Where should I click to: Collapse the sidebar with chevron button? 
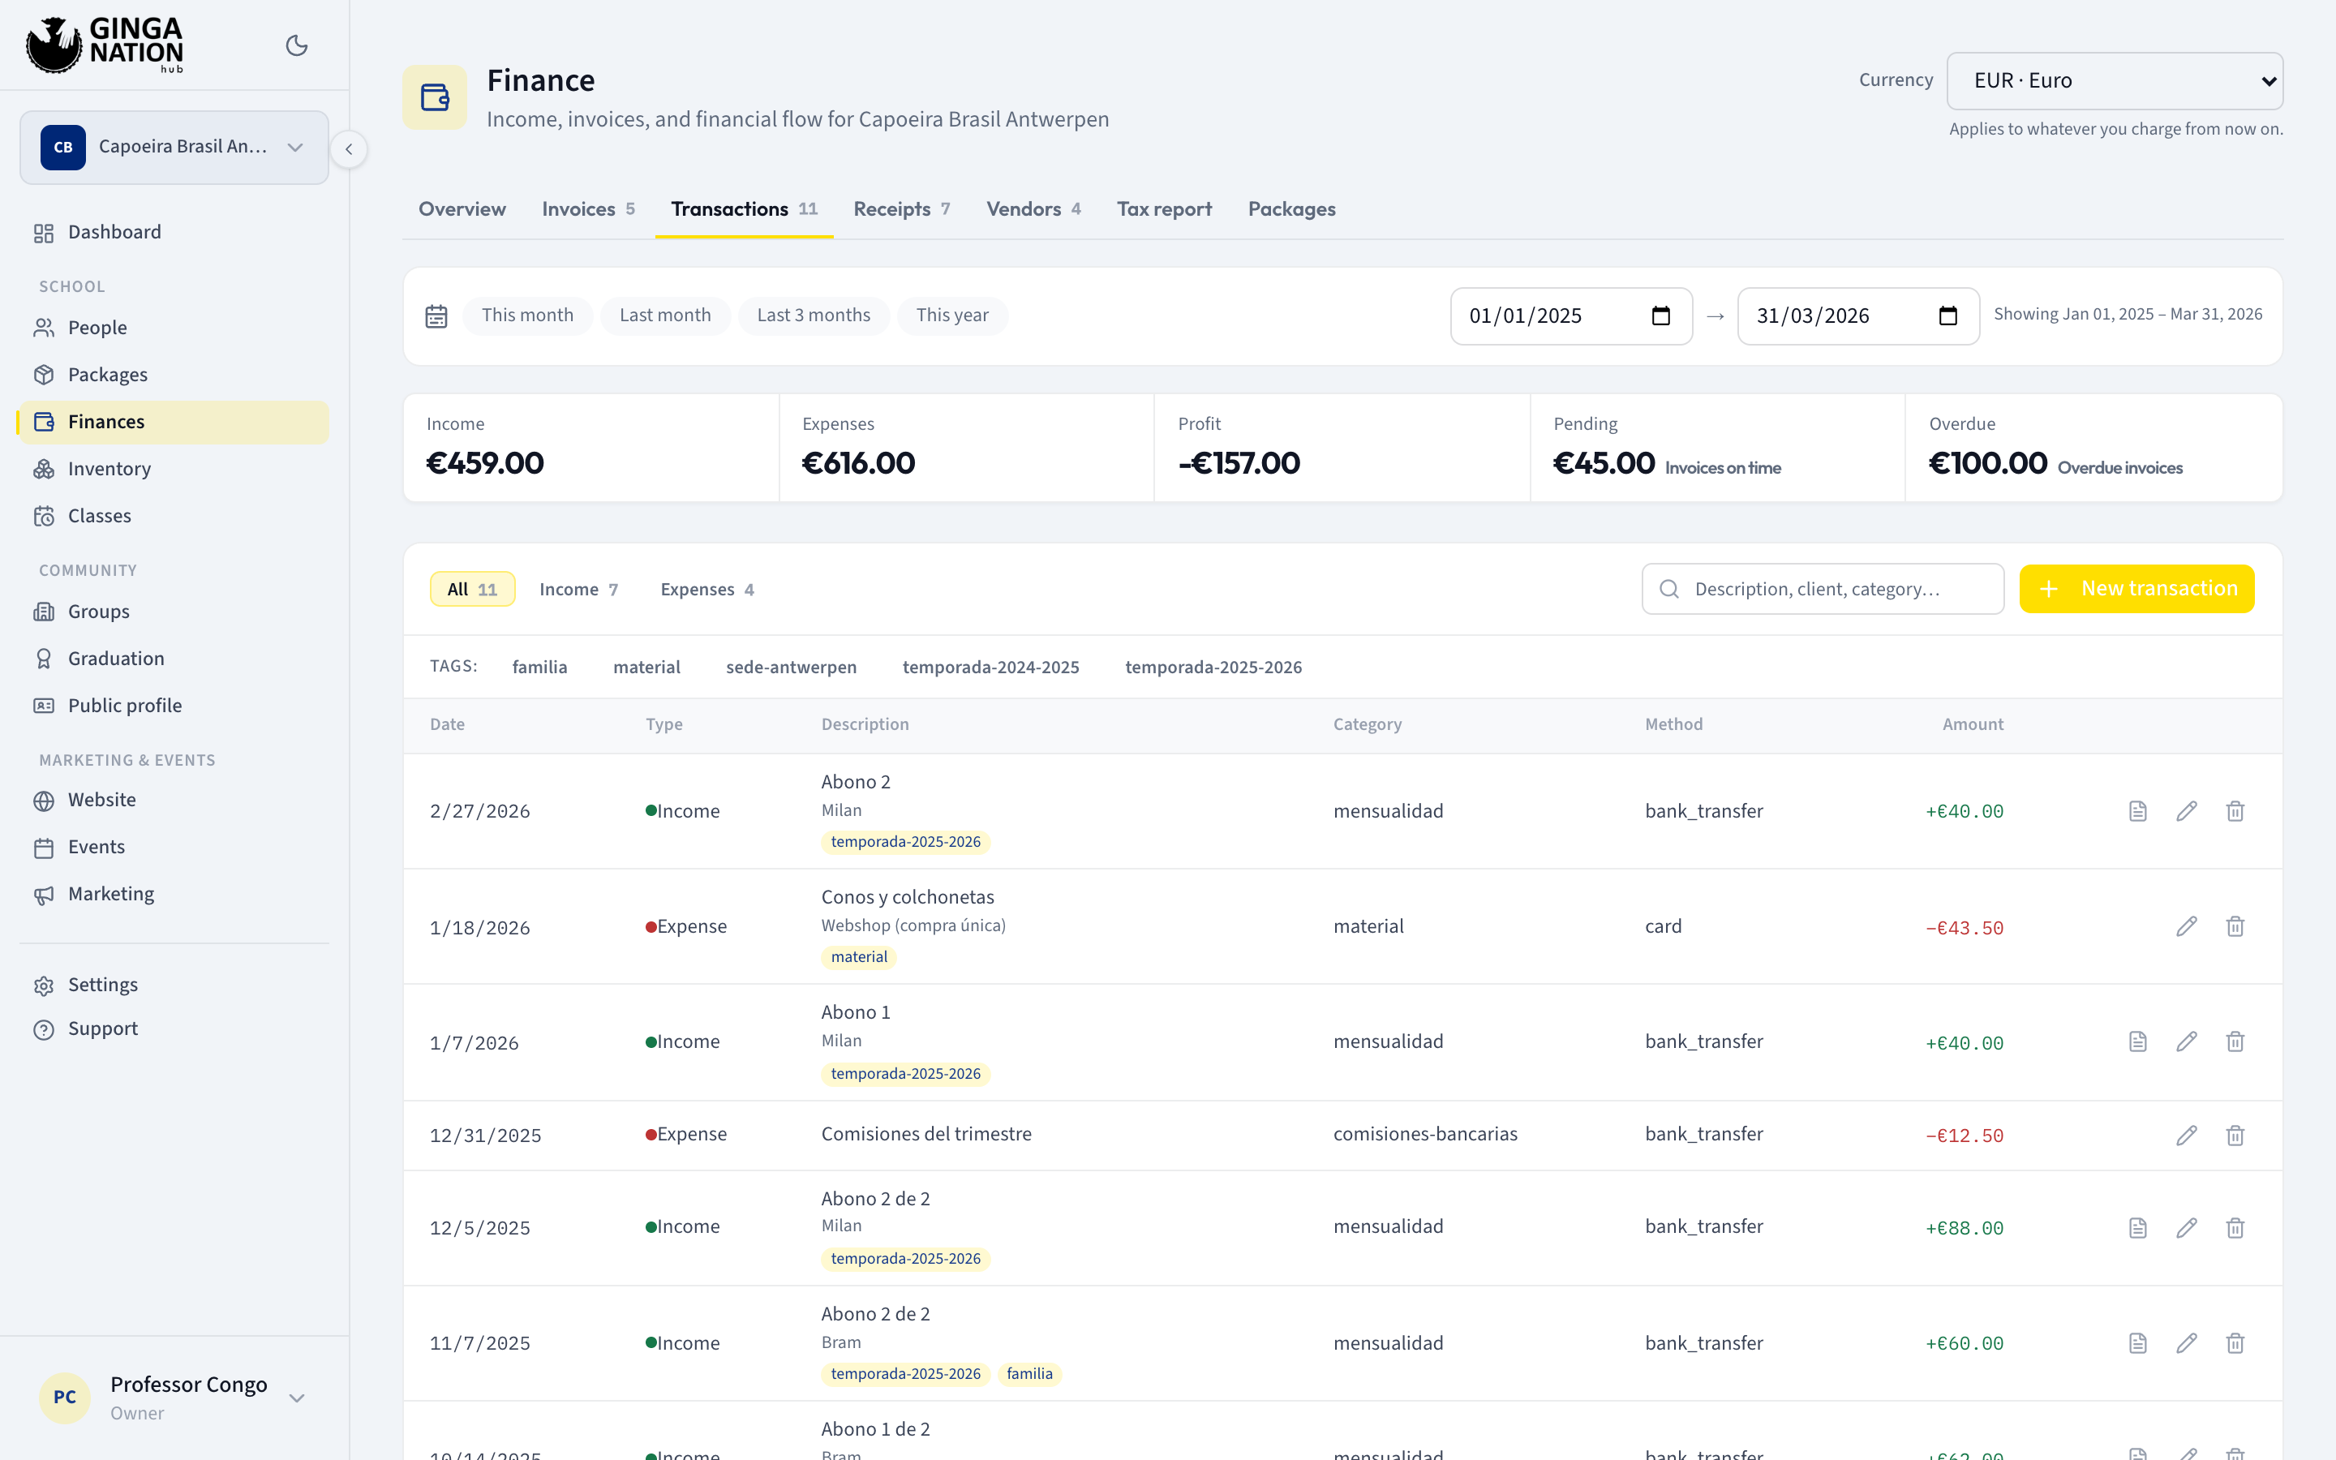pos(349,148)
